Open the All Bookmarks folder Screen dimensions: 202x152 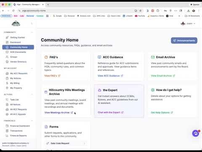pyautogui.click(x=192, y=16)
